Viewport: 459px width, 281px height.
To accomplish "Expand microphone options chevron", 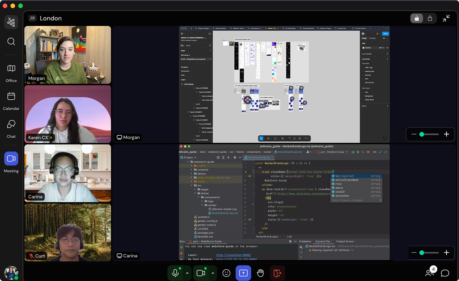I will tap(187, 273).
